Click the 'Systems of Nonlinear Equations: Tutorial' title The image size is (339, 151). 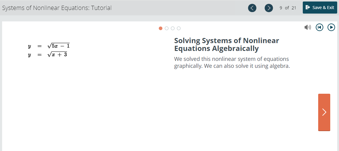pos(57,8)
